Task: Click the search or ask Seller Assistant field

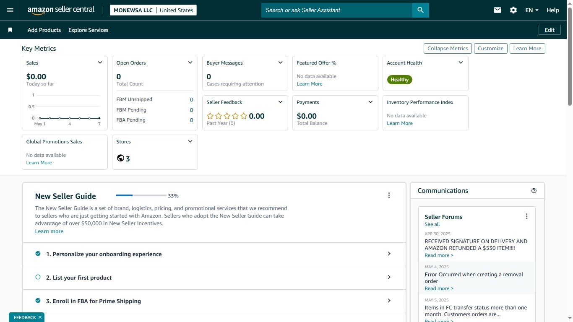Action: 337,10
